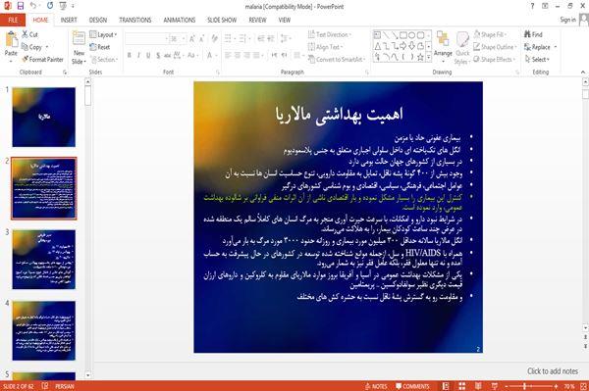Click the PERSIAN language indicator
Viewport: 589px width, 391px height.
coord(65,386)
